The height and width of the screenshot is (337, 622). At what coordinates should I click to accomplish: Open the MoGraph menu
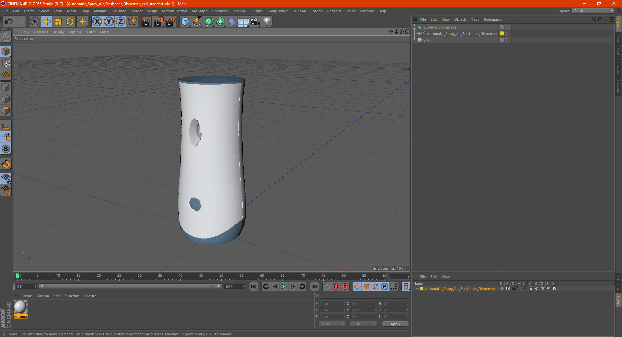[200, 11]
